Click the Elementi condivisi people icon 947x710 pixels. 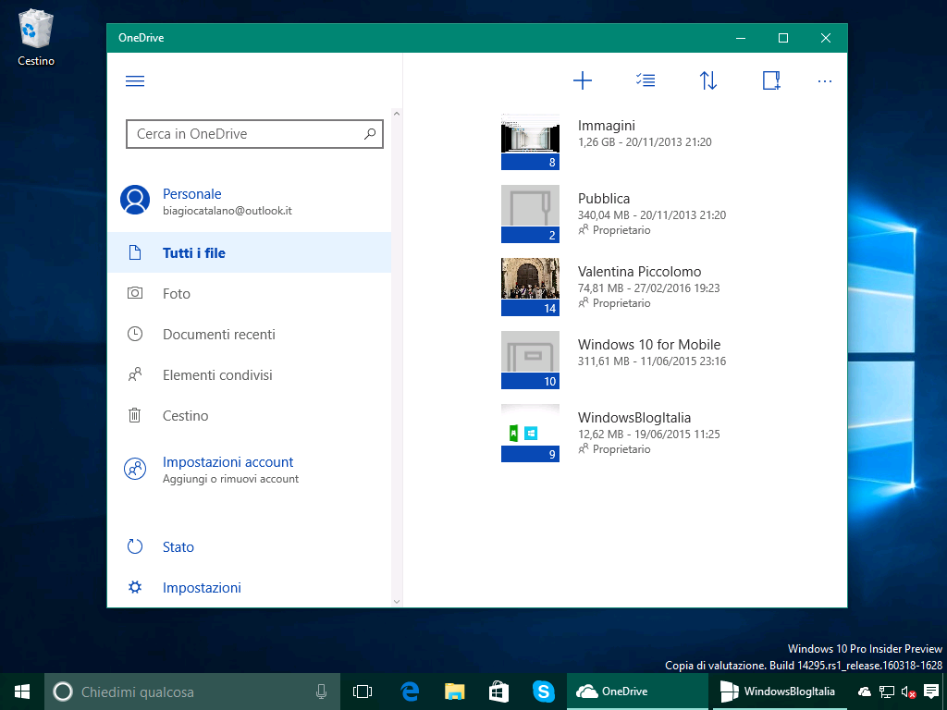[x=135, y=375]
